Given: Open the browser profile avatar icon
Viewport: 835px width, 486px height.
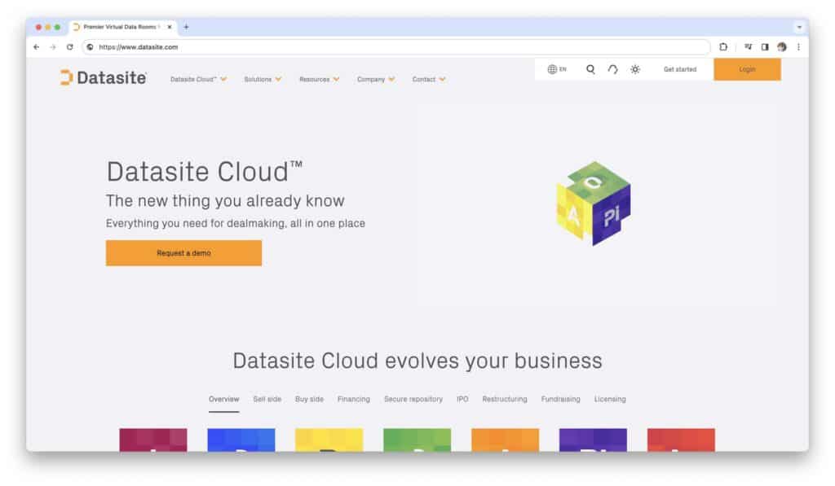Looking at the screenshot, I should coord(783,46).
